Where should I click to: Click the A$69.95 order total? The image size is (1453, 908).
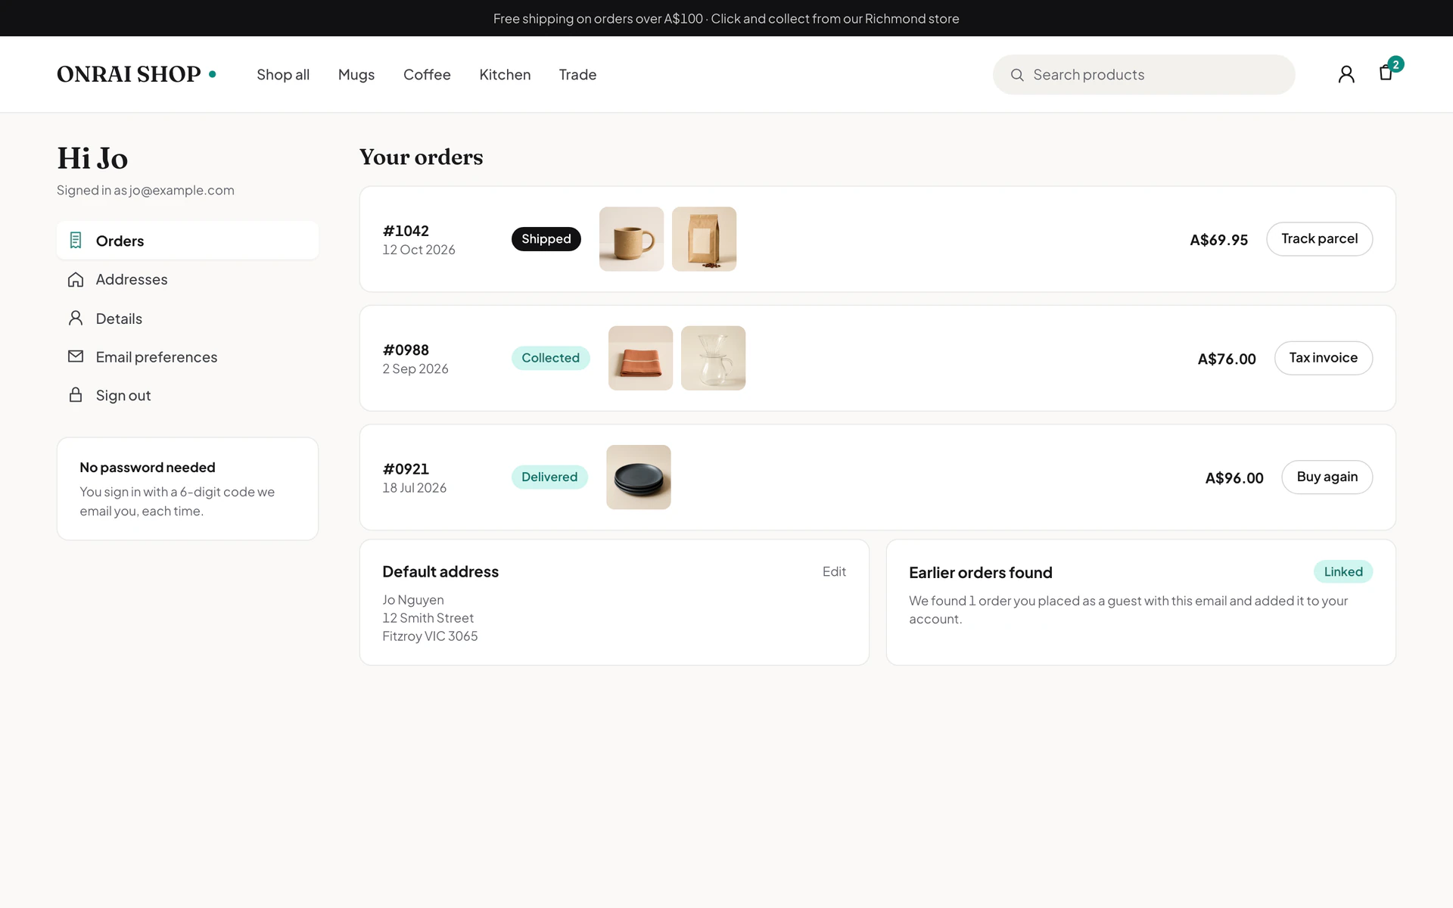click(x=1218, y=240)
